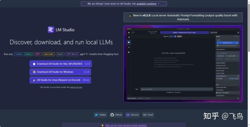Image resolution: width=250 pixels, height=127 pixels.
Task: Sign up for new version email updates
Action: pyautogui.click(x=126, y=125)
